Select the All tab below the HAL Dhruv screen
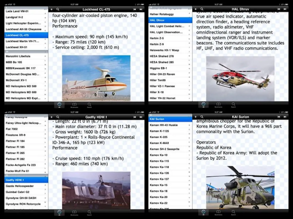The image size is (293, 219). tap(204, 105)
